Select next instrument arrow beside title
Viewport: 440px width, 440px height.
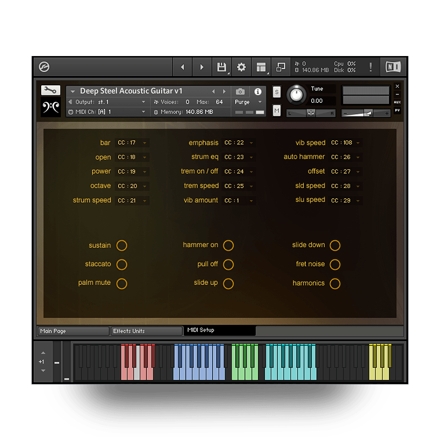pyautogui.click(x=224, y=92)
